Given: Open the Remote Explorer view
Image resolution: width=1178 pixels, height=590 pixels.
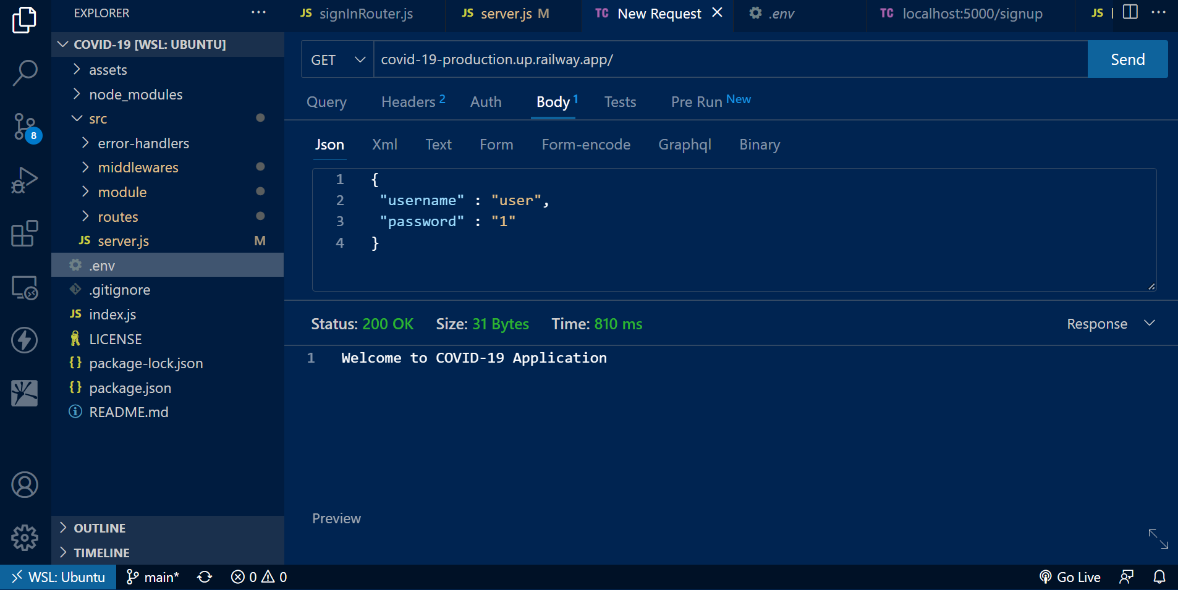Looking at the screenshot, I should 25,287.
